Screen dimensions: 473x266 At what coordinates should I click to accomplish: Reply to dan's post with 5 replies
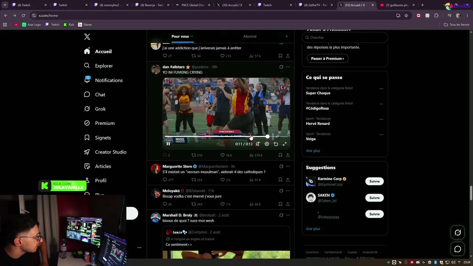[x=166, y=155]
